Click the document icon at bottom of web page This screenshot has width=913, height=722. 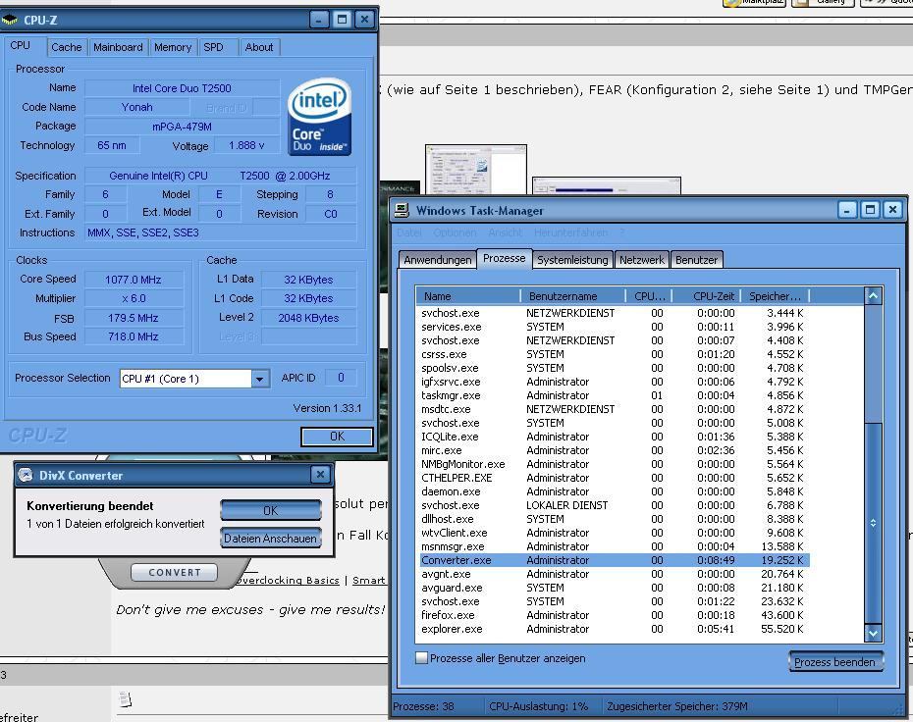[126, 699]
